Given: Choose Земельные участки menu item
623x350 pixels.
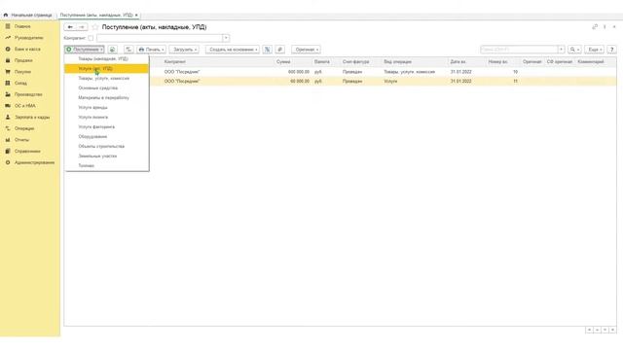Looking at the screenshot, I should [107, 156].
